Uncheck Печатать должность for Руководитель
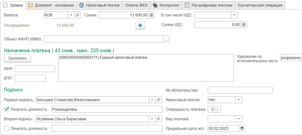302x135 pixels. (6, 109)
